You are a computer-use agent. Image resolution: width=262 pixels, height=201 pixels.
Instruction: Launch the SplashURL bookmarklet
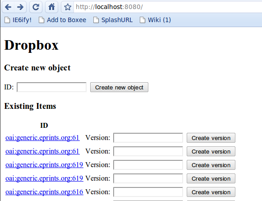[113, 20]
